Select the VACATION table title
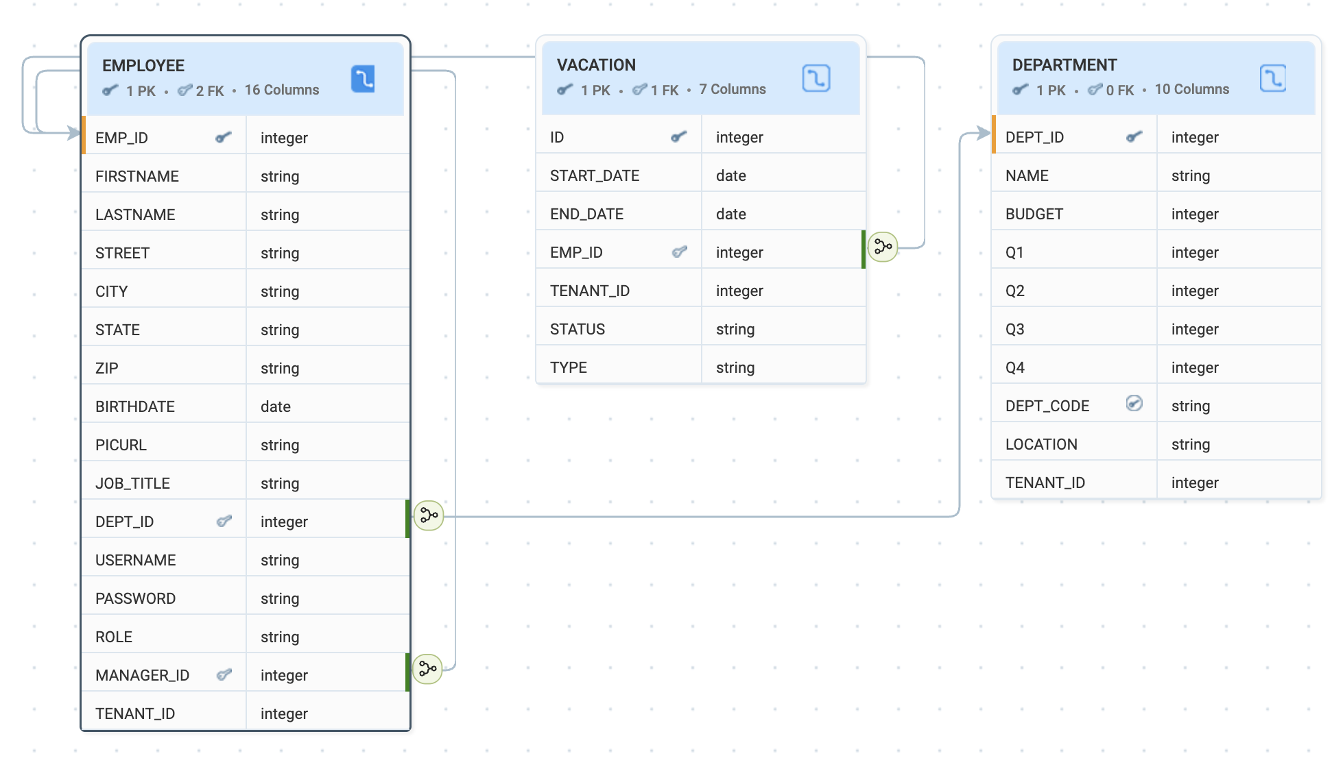This screenshot has height=780, width=1332. point(597,64)
